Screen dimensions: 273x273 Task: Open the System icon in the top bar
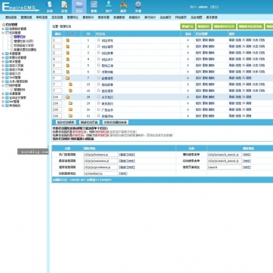click(x=50, y=7)
